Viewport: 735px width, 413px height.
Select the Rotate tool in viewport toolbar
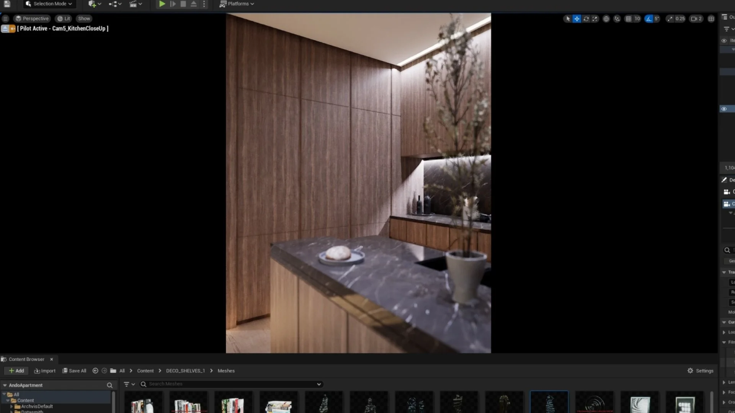point(586,18)
